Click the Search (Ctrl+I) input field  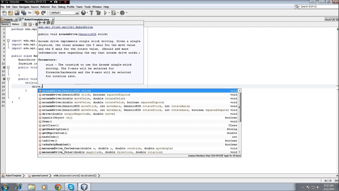pos(316,7)
